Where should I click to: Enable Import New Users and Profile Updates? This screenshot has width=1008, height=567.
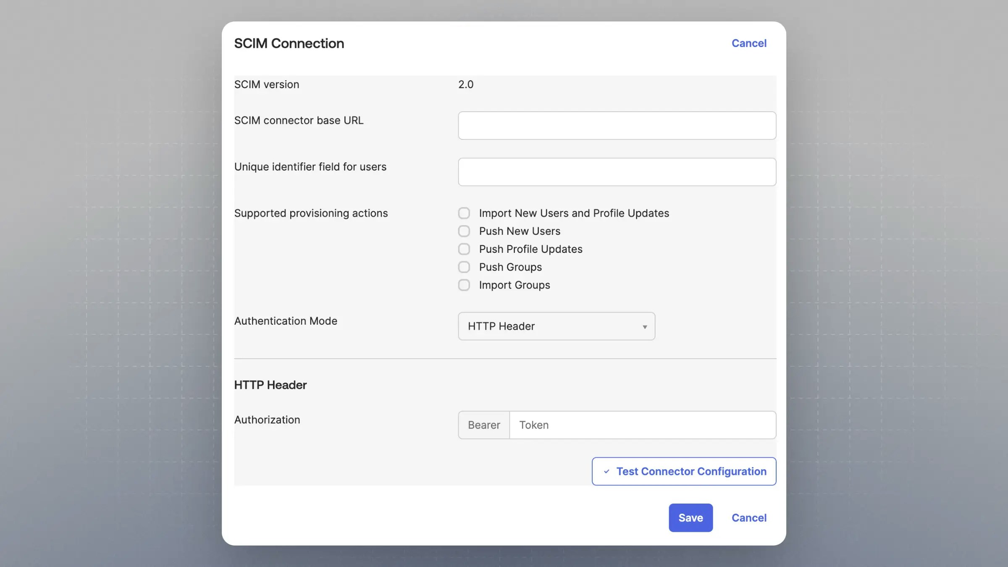pyautogui.click(x=464, y=213)
